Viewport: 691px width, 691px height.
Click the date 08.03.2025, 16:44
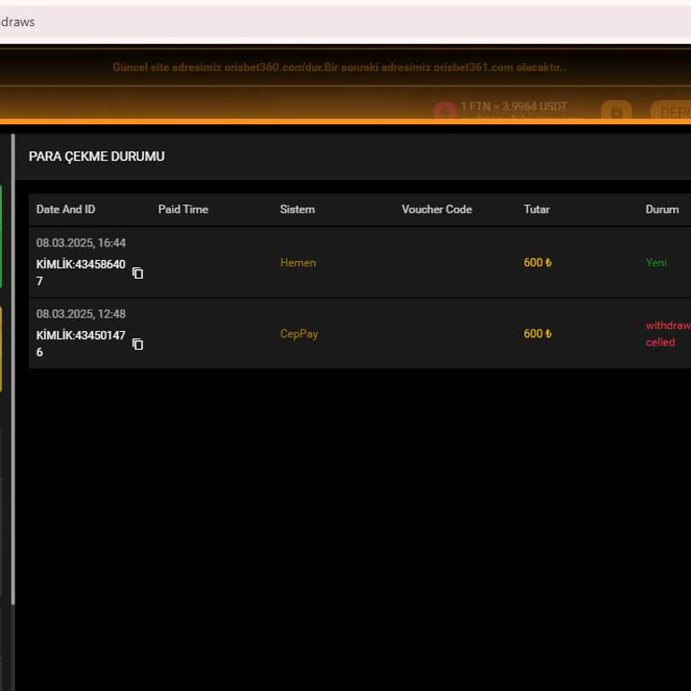click(81, 243)
